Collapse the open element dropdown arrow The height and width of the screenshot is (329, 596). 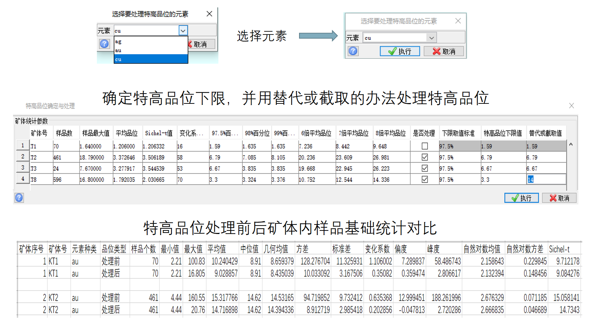coord(183,31)
